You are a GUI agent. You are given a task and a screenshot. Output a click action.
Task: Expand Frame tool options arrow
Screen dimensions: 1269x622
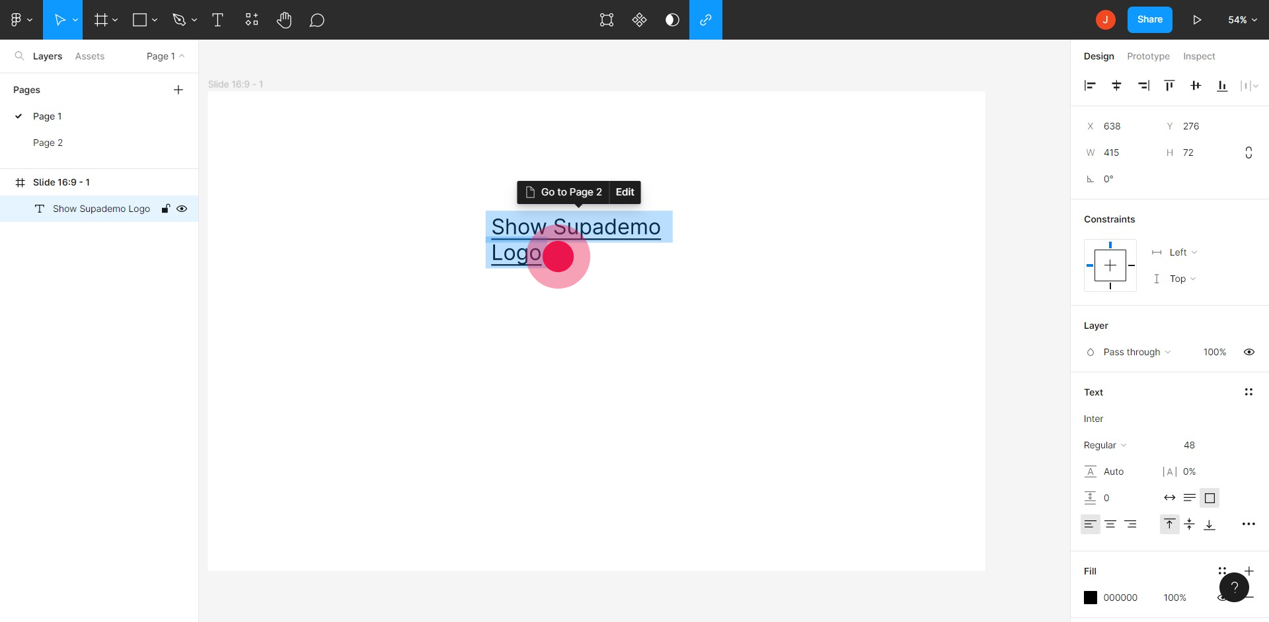[115, 20]
